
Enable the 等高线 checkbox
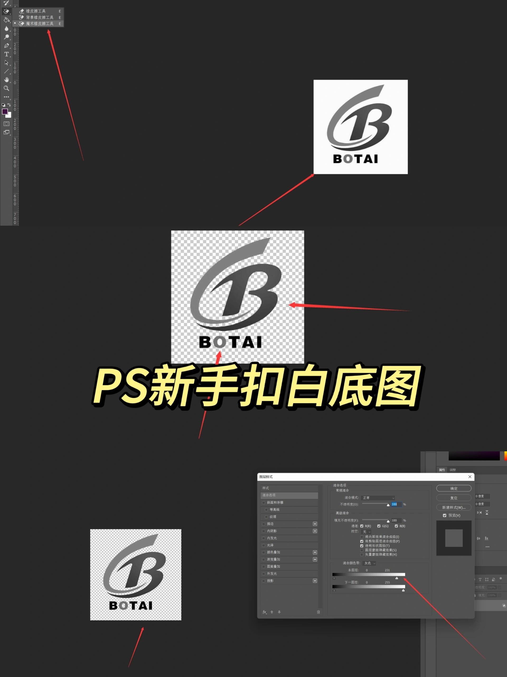(266, 510)
